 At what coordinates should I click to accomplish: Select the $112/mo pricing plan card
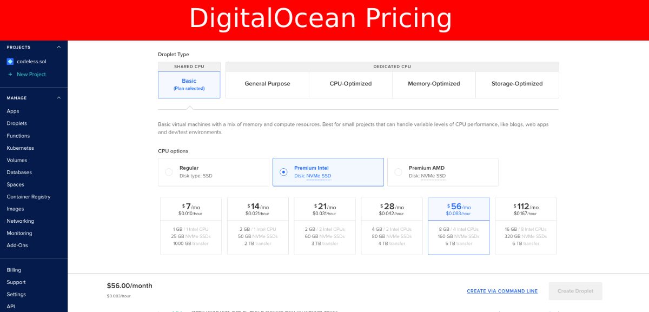click(x=525, y=225)
